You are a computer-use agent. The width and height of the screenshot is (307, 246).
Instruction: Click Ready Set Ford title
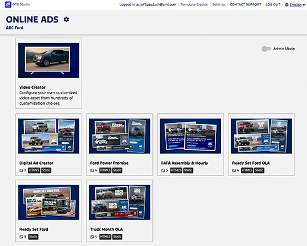tap(34, 229)
